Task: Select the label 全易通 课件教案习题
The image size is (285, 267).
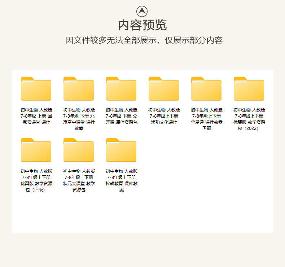Action: pos(207,119)
